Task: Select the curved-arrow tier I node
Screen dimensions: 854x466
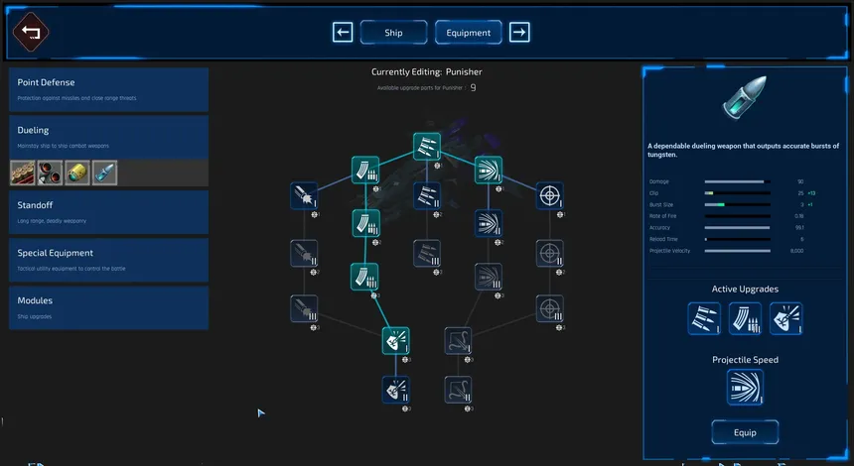Action: [458, 341]
